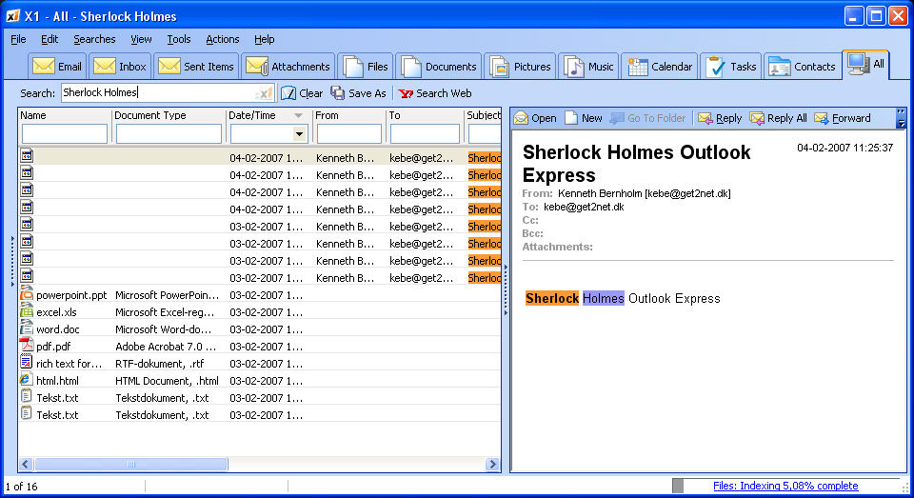
Task: Click the Search text field
Action: (x=157, y=93)
